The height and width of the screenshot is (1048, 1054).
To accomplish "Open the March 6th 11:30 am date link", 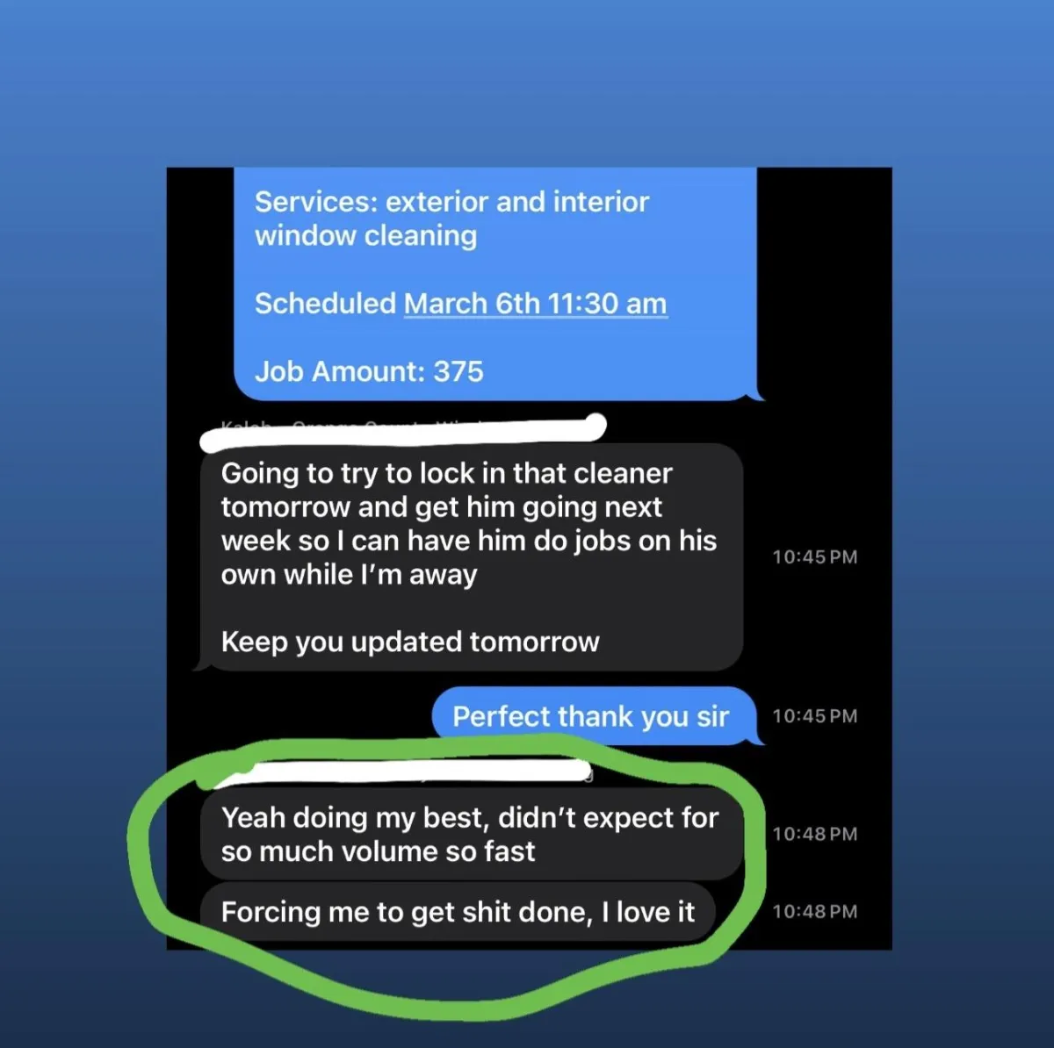I will [x=535, y=304].
